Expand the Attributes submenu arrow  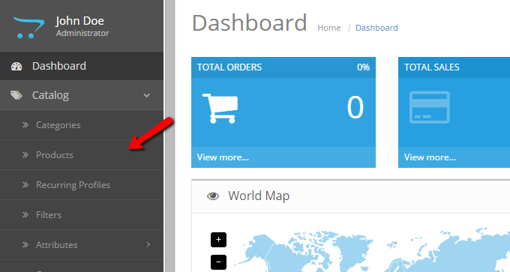148,244
